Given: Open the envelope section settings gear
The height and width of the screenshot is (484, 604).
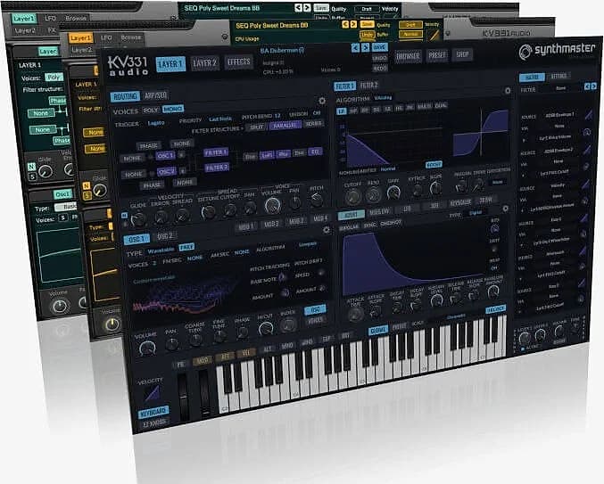Looking at the screenshot, I should 505,209.
